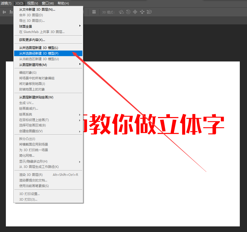
Task: Expand the 球面全景 submenu arrow
Action: pyautogui.click(x=80, y=26)
